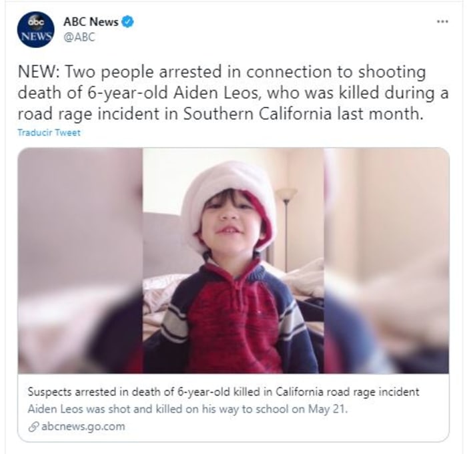Click the blurred left side of the card image
This screenshot has width=467, height=454.
[x=80, y=260]
